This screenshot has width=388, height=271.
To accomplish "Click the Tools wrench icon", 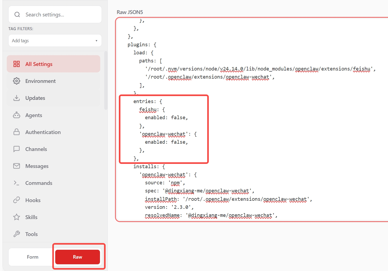I will 17,234.
